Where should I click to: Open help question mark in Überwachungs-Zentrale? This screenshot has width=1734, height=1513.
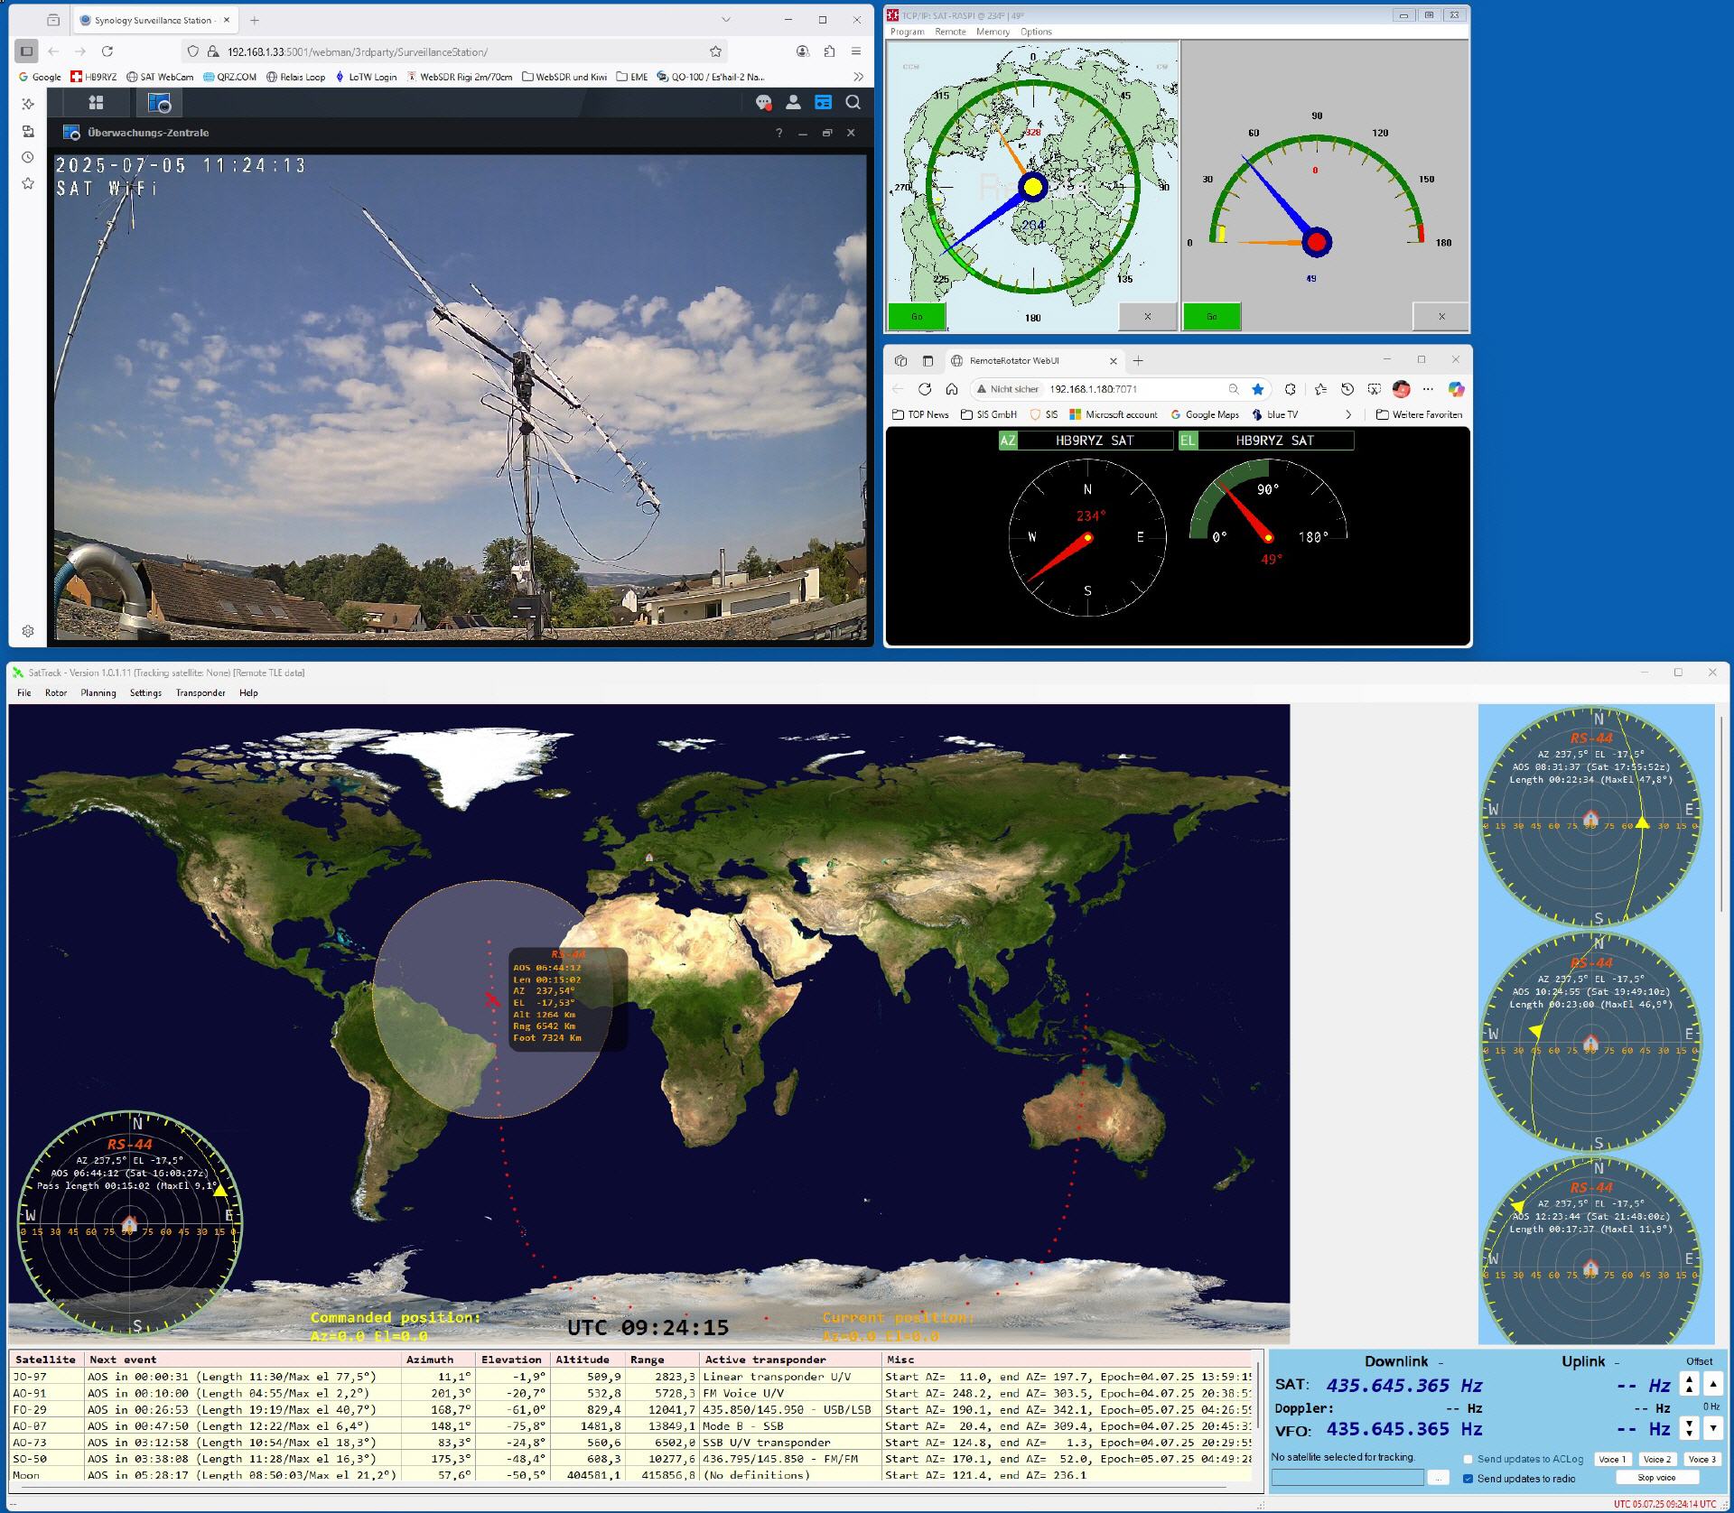coord(778,133)
